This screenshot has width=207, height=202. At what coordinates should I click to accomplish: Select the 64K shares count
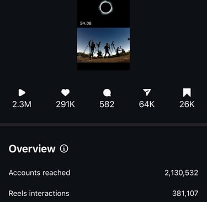pyautogui.click(x=147, y=104)
